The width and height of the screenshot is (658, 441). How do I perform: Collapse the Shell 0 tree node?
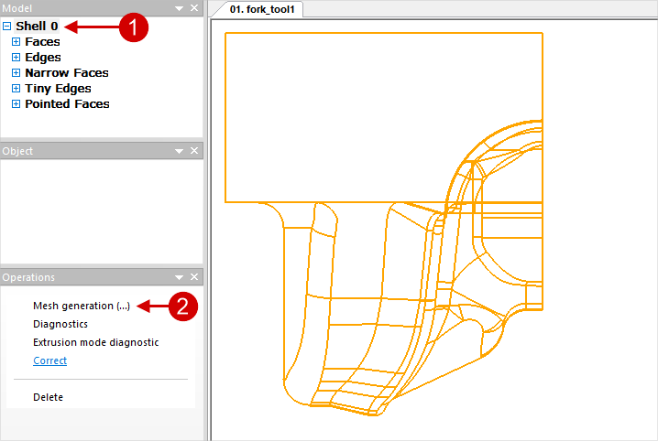pyautogui.click(x=7, y=27)
